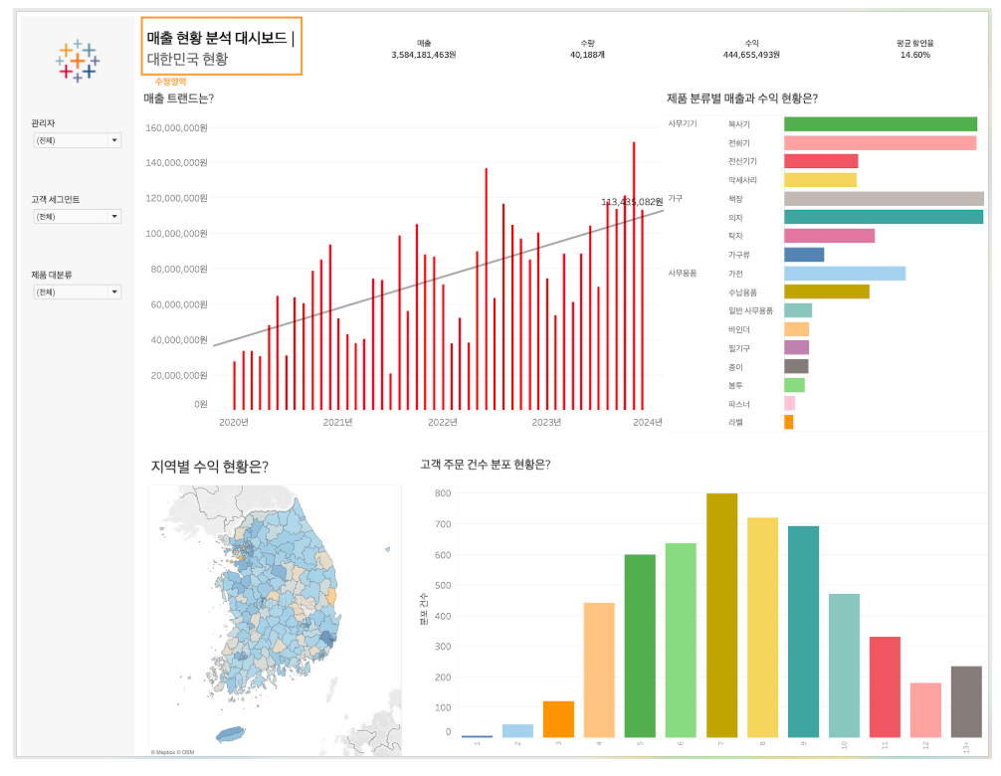Click the Tableau logo icon
The width and height of the screenshot is (1001, 776).
[x=77, y=60]
